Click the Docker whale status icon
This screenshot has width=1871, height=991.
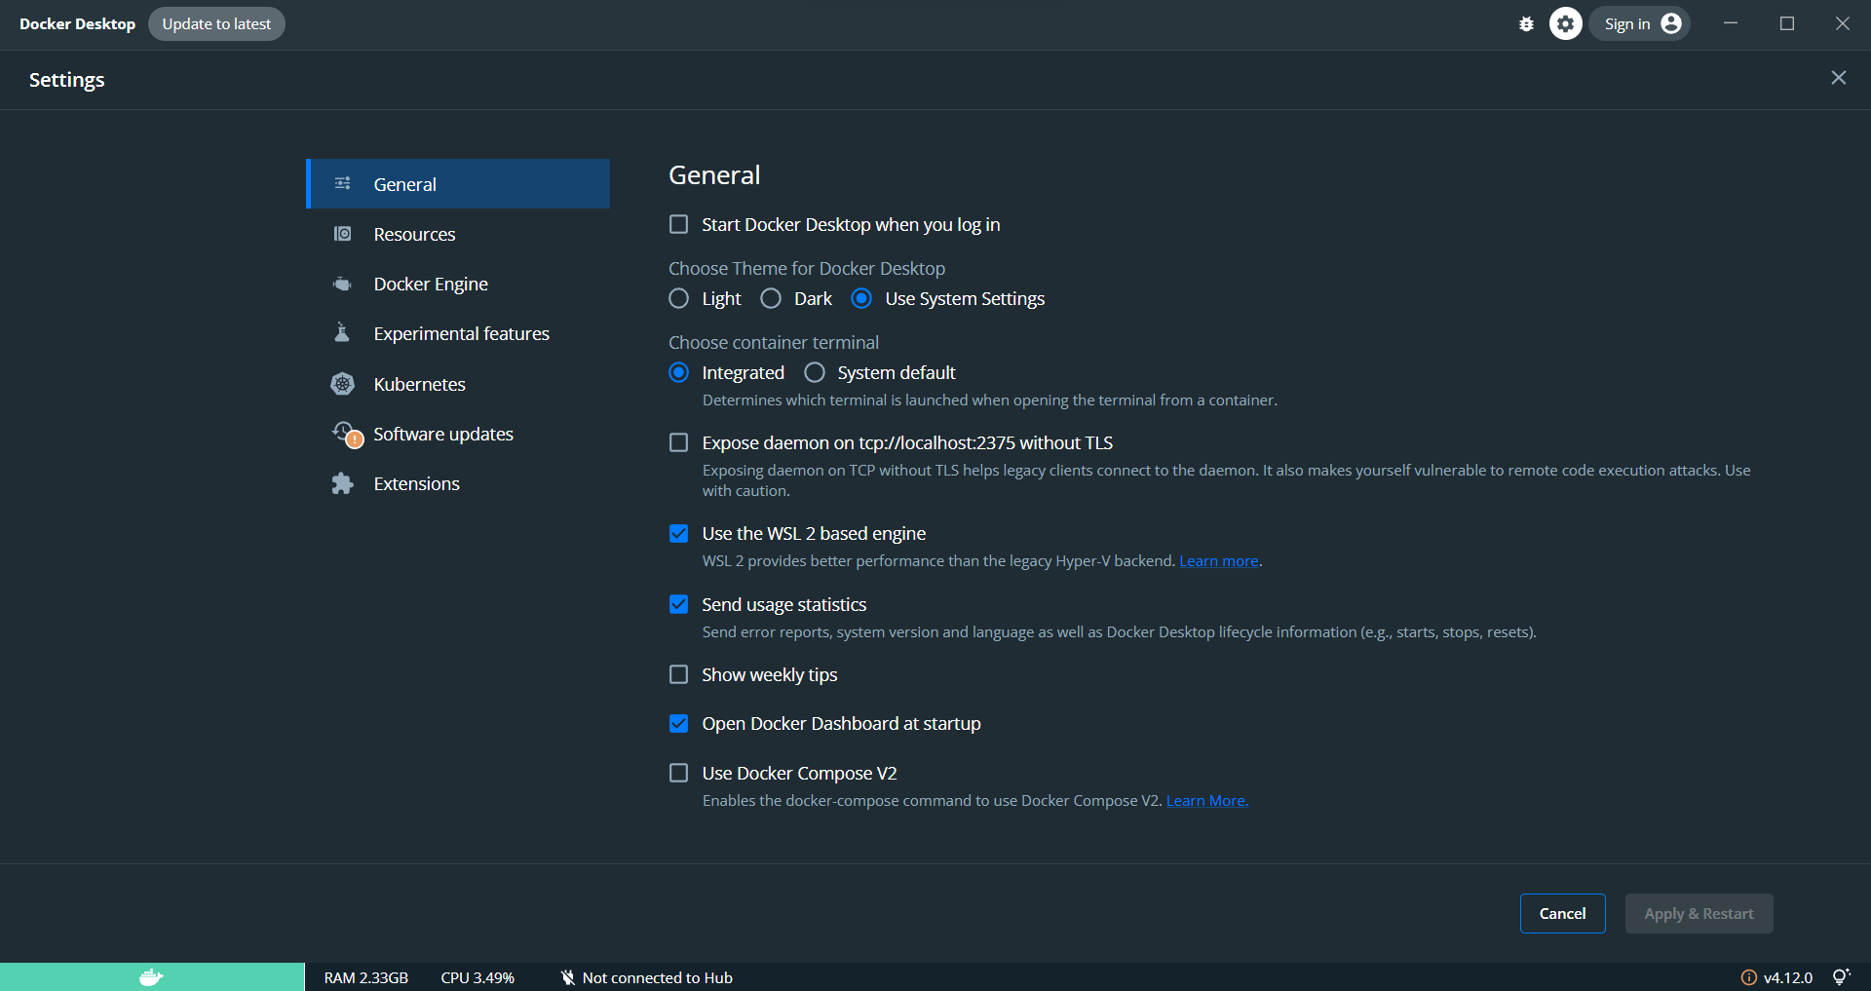(x=151, y=977)
